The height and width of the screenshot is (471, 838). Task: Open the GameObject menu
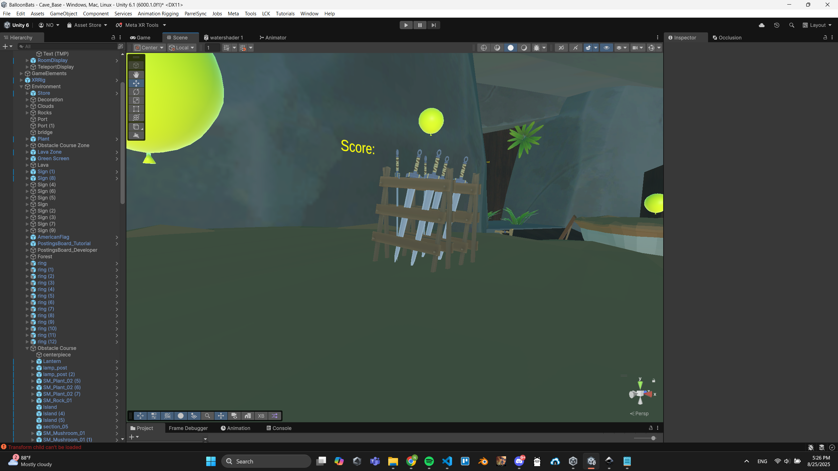pyautogui.click(x=64, y=13)
